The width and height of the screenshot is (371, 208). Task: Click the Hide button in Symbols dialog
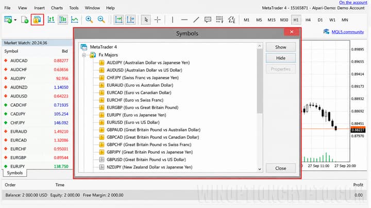pyautogui.click(x=281, y=58)
